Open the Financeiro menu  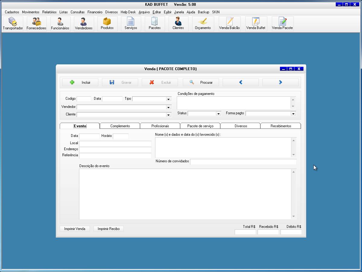click(x=95, y=12)
